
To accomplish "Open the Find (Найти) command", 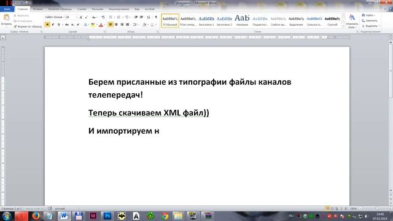I will tap(368, 15).
